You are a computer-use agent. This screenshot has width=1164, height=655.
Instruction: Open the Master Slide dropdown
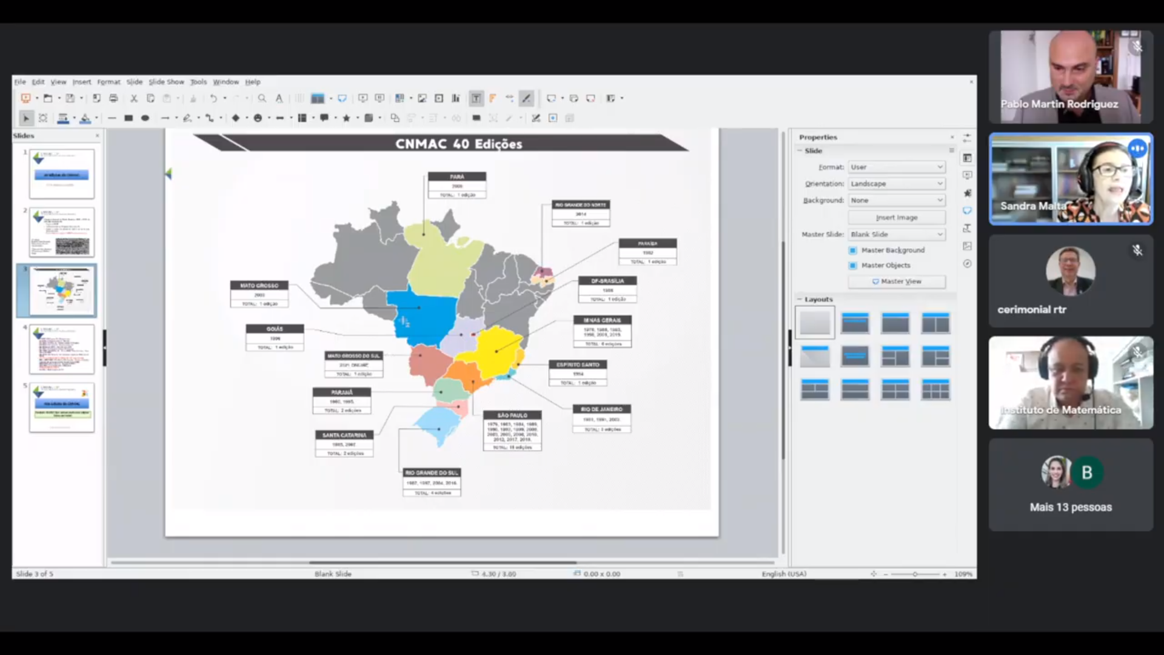tap(896, 235)
